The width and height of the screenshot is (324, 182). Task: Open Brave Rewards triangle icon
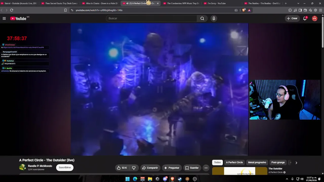(249, 10)
